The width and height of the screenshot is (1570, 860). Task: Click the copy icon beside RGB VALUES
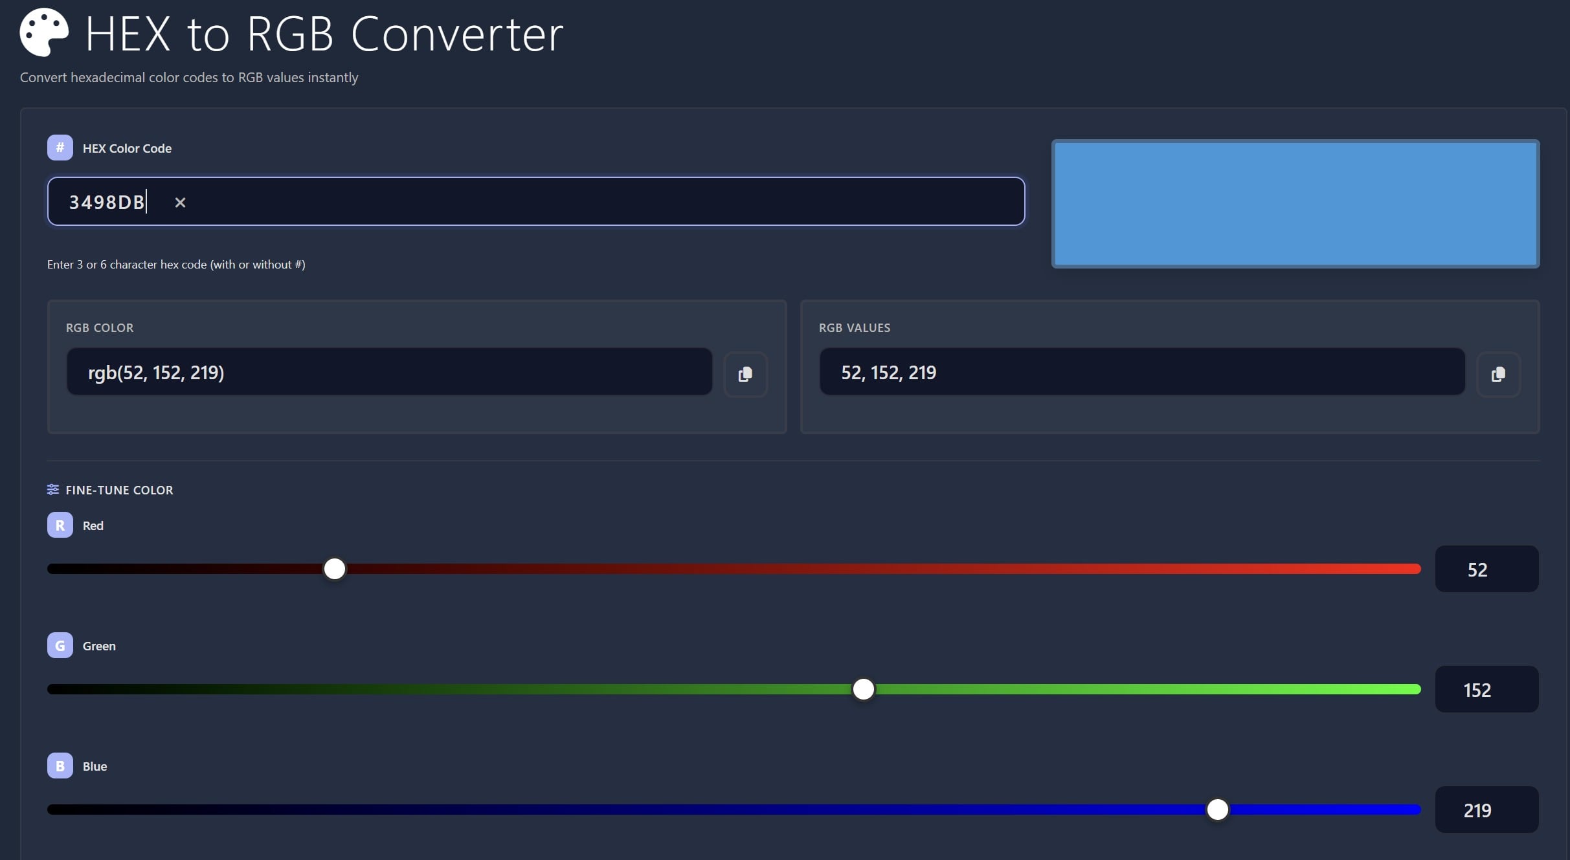1499,374
